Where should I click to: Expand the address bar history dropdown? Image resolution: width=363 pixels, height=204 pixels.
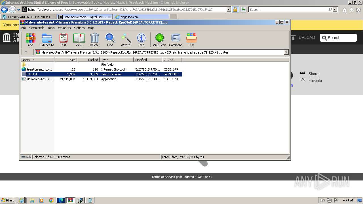point(229,9)
